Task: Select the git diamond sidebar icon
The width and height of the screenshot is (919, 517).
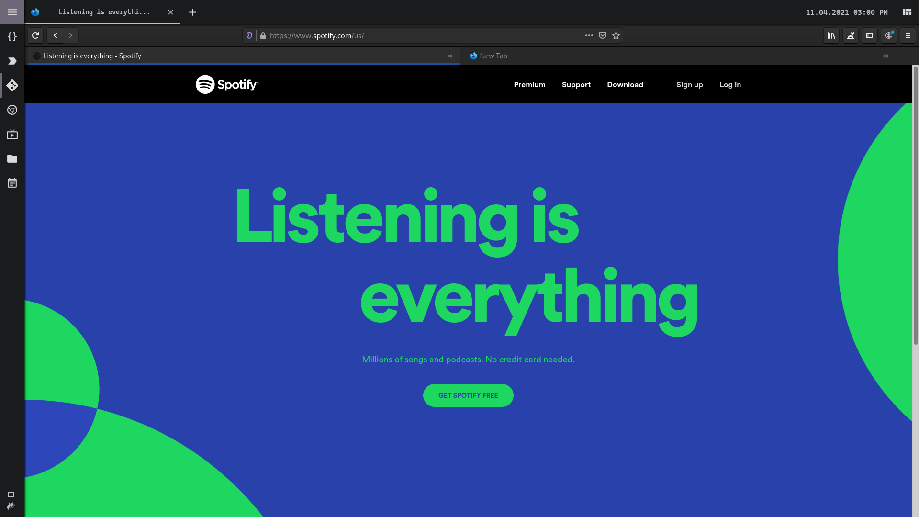Action: point(12,85)
